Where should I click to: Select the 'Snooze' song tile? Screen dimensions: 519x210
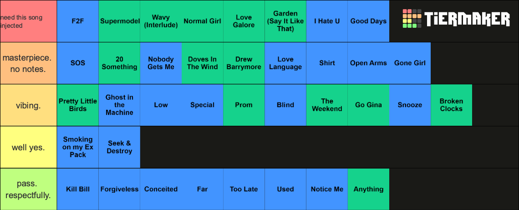tap(410, 105)
